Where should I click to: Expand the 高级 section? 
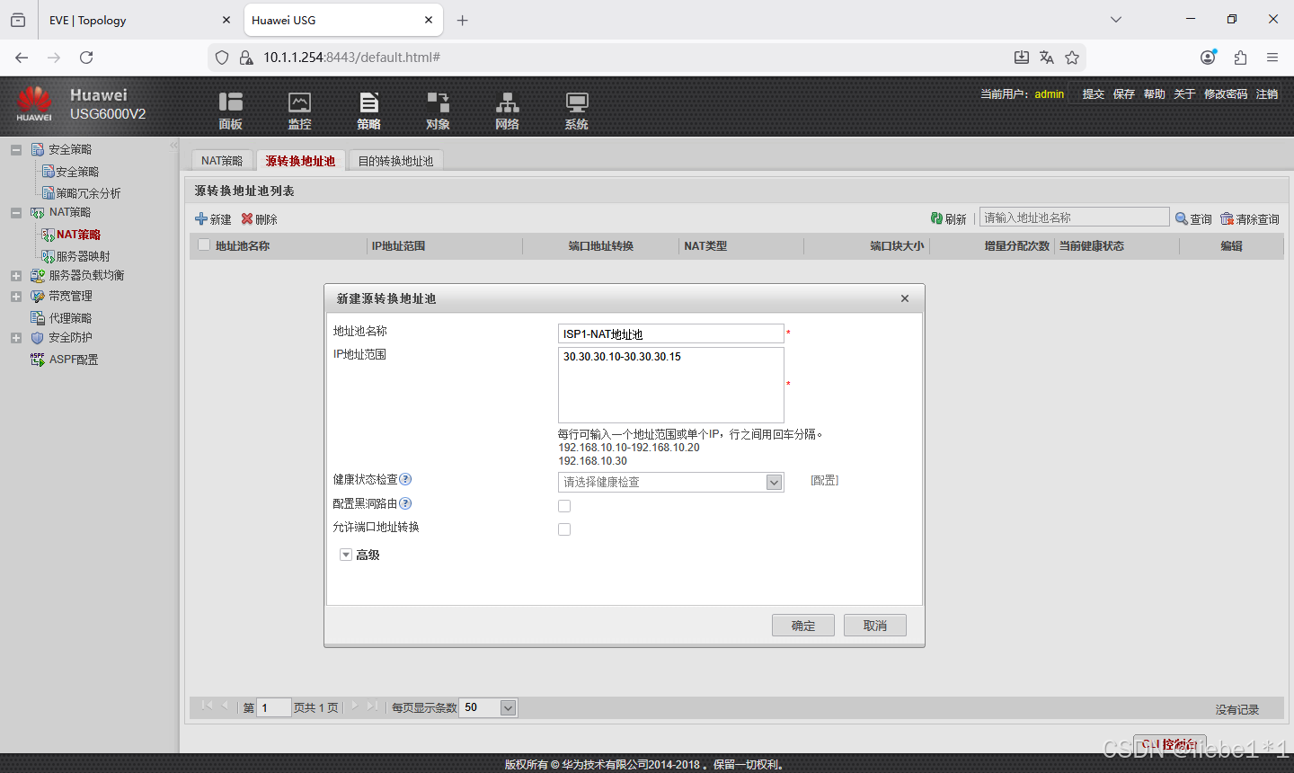click(x=346, y=555)
